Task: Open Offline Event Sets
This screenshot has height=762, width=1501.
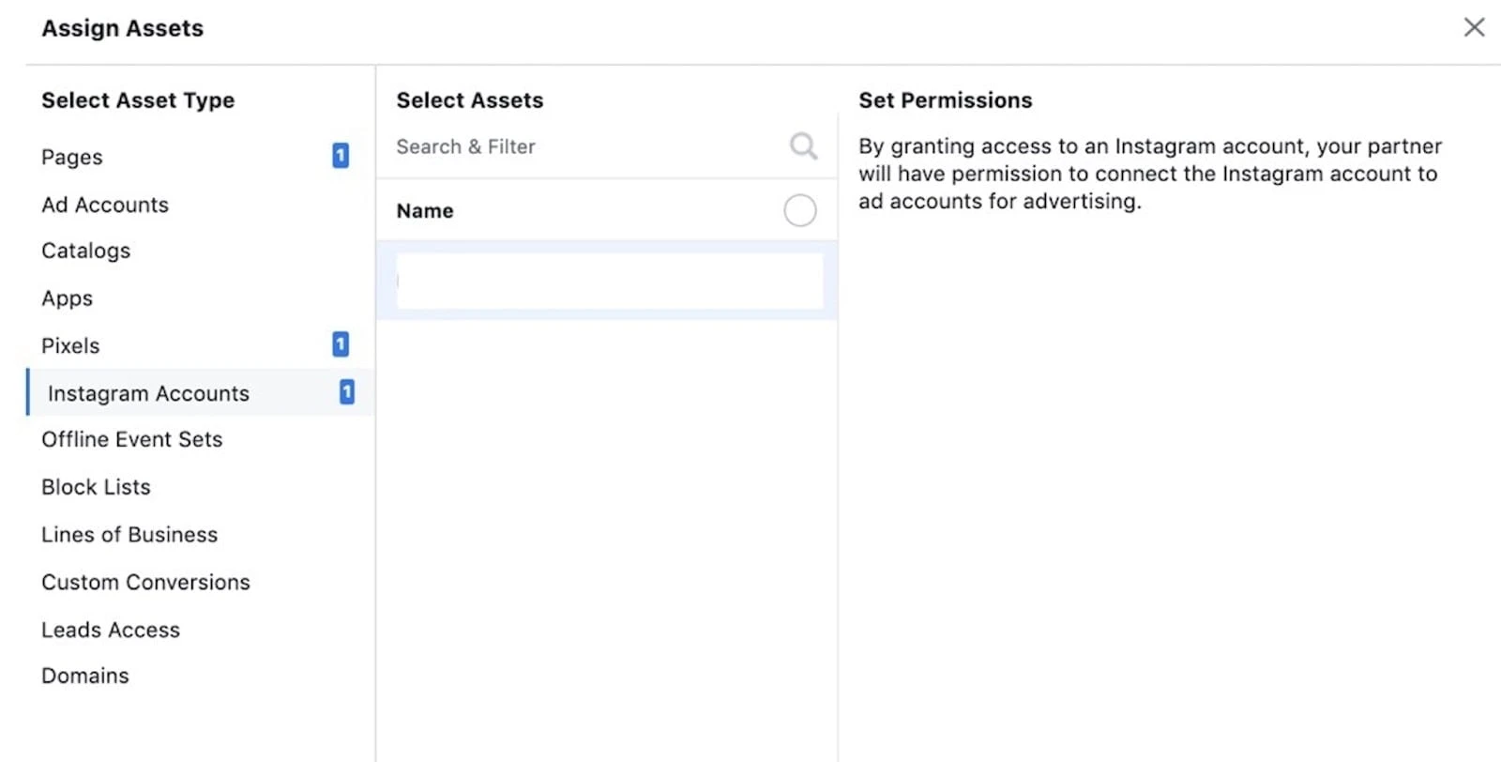Action: coord(132,439)
